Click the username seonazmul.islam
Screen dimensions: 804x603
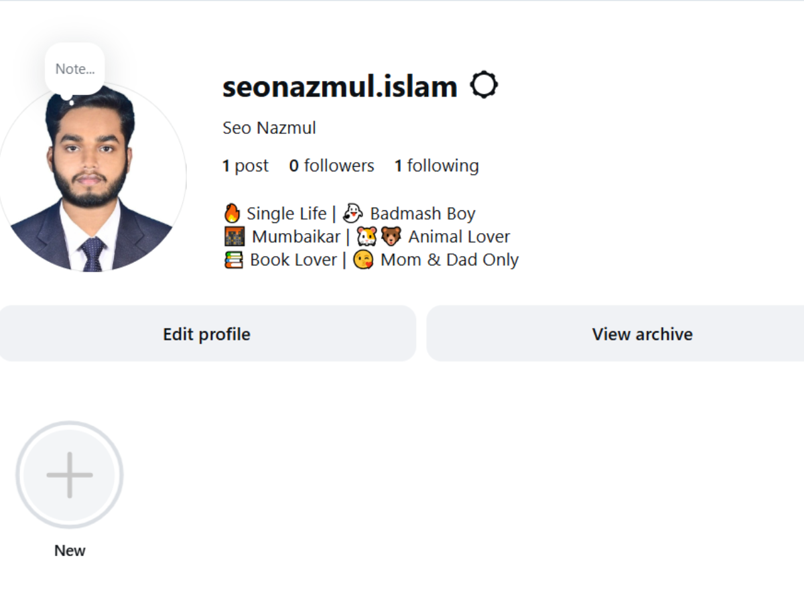[x=338, y=86]
